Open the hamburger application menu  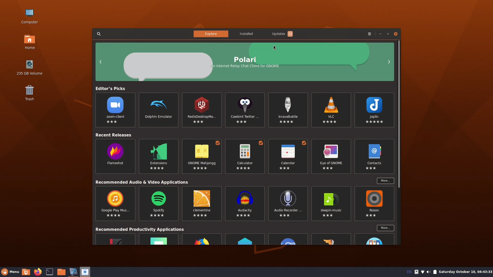[369, 34]
